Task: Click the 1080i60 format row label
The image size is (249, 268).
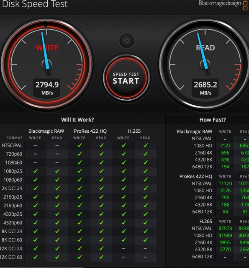Action: tap(14, 162)
